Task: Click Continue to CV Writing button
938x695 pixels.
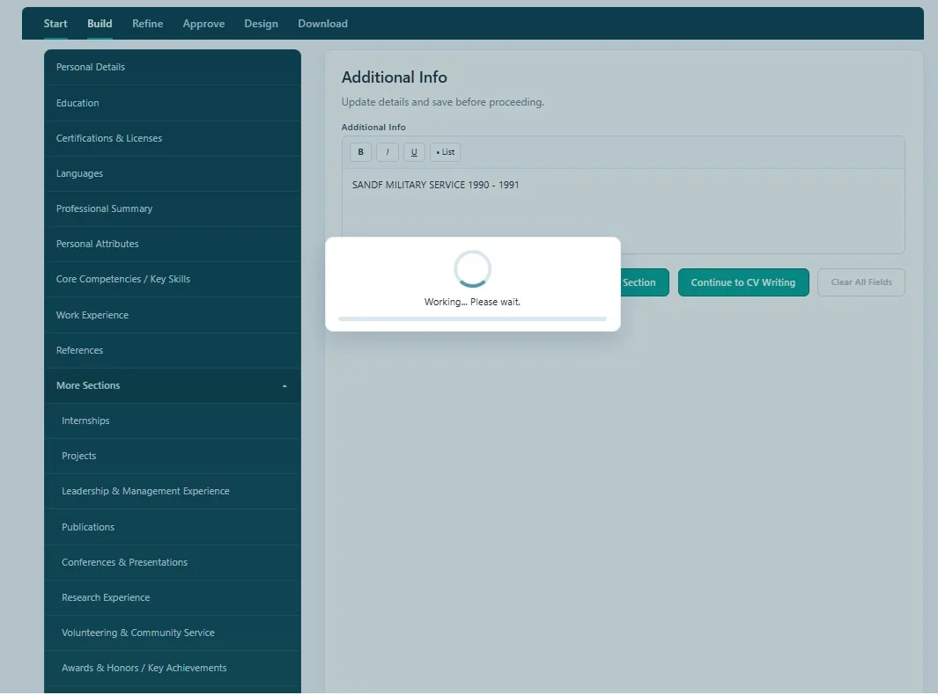Action: [x=743, y=282]
